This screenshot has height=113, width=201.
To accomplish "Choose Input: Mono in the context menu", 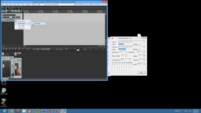I will click(23, 21).
